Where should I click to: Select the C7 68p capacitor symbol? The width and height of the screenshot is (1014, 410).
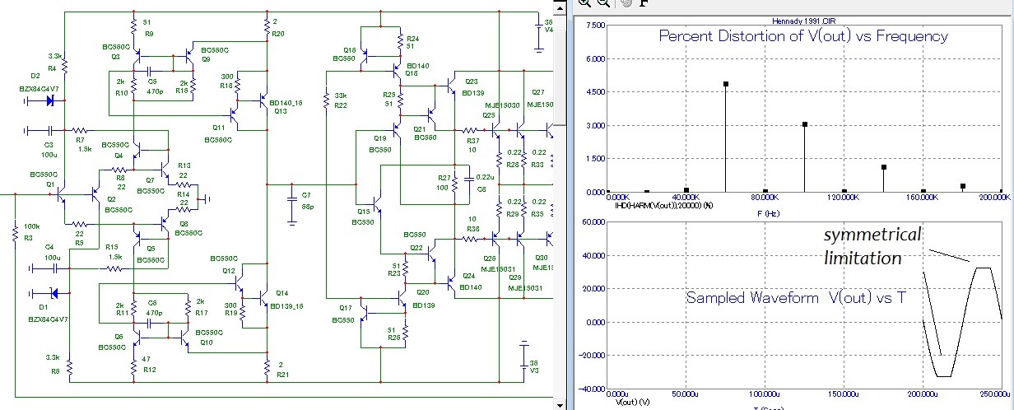coord(291,198)
